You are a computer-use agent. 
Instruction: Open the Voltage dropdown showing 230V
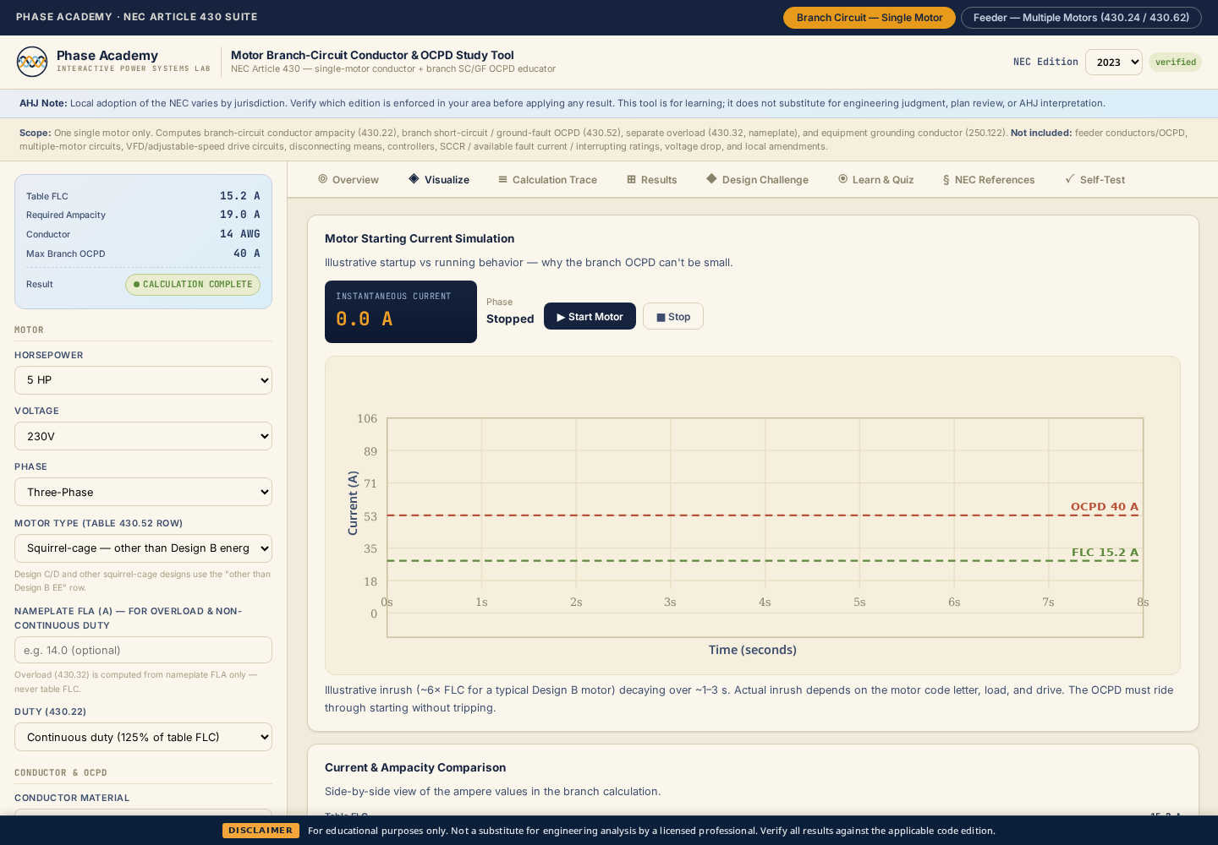tap(143, 436)
